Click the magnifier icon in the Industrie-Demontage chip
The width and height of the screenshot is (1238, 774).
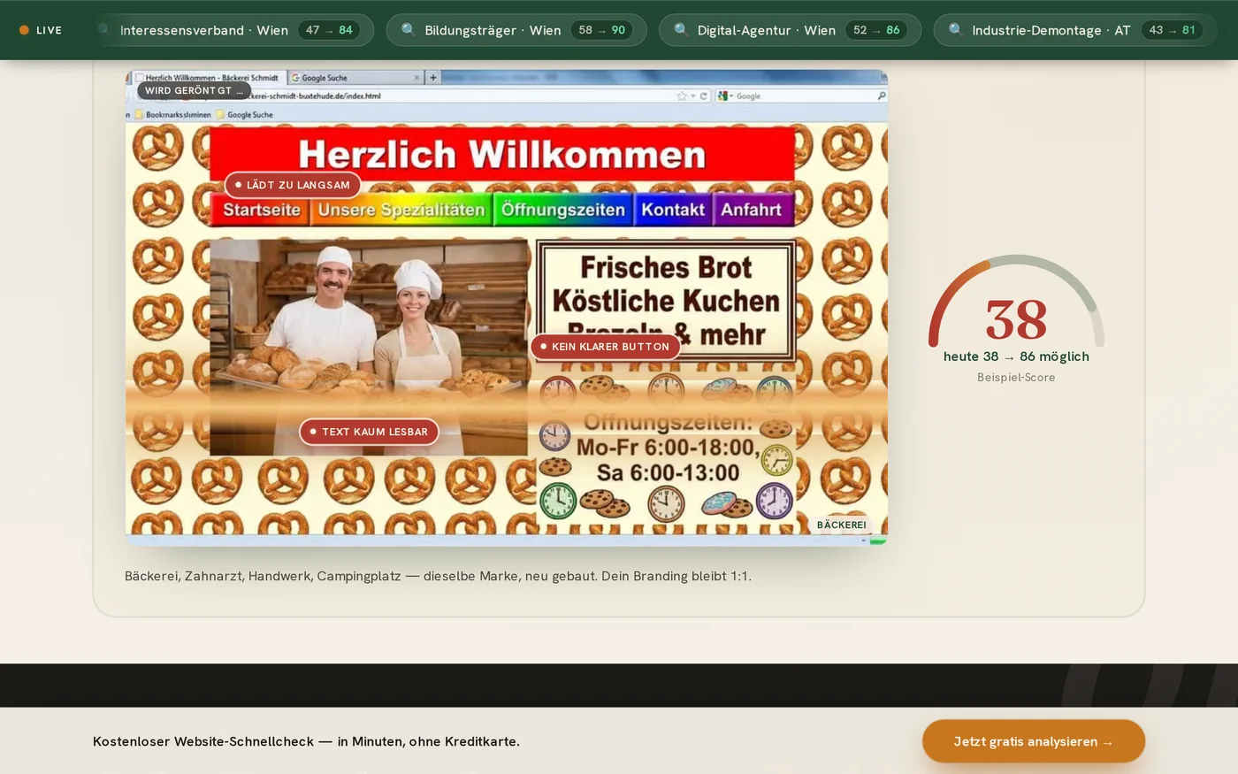coord(956,30)
